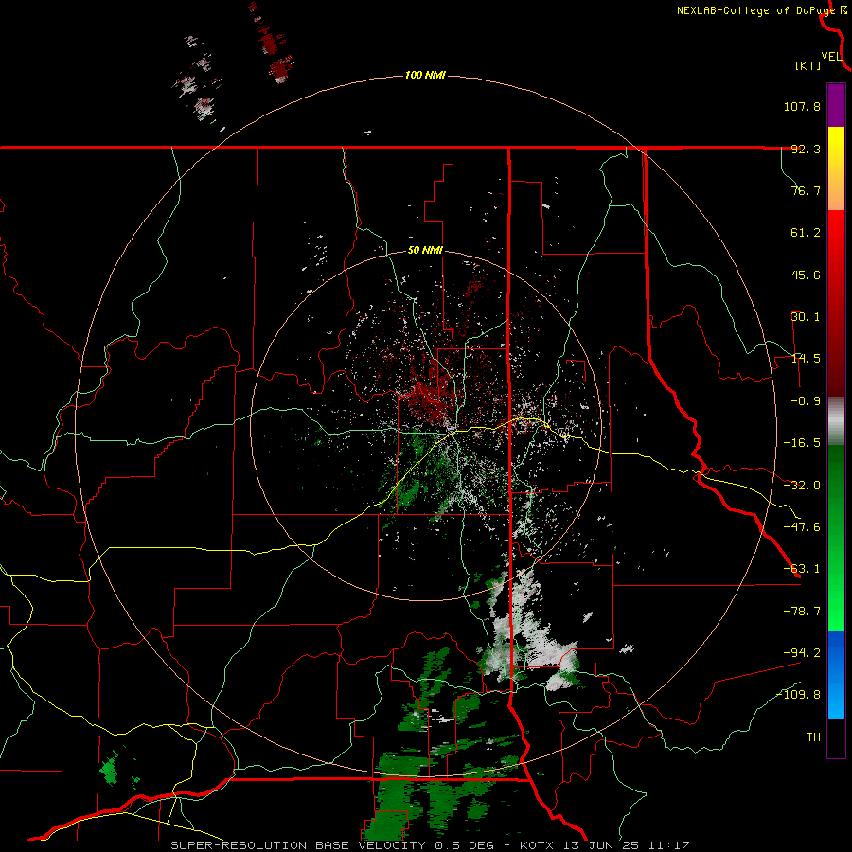Screen dimensions: 852x852
Task: Click the blue segment of the color bar
Action: 836,675
